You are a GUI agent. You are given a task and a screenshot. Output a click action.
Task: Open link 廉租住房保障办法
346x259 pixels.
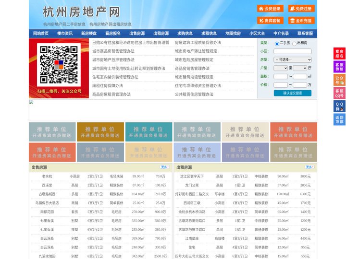click(x=108, y=86)
